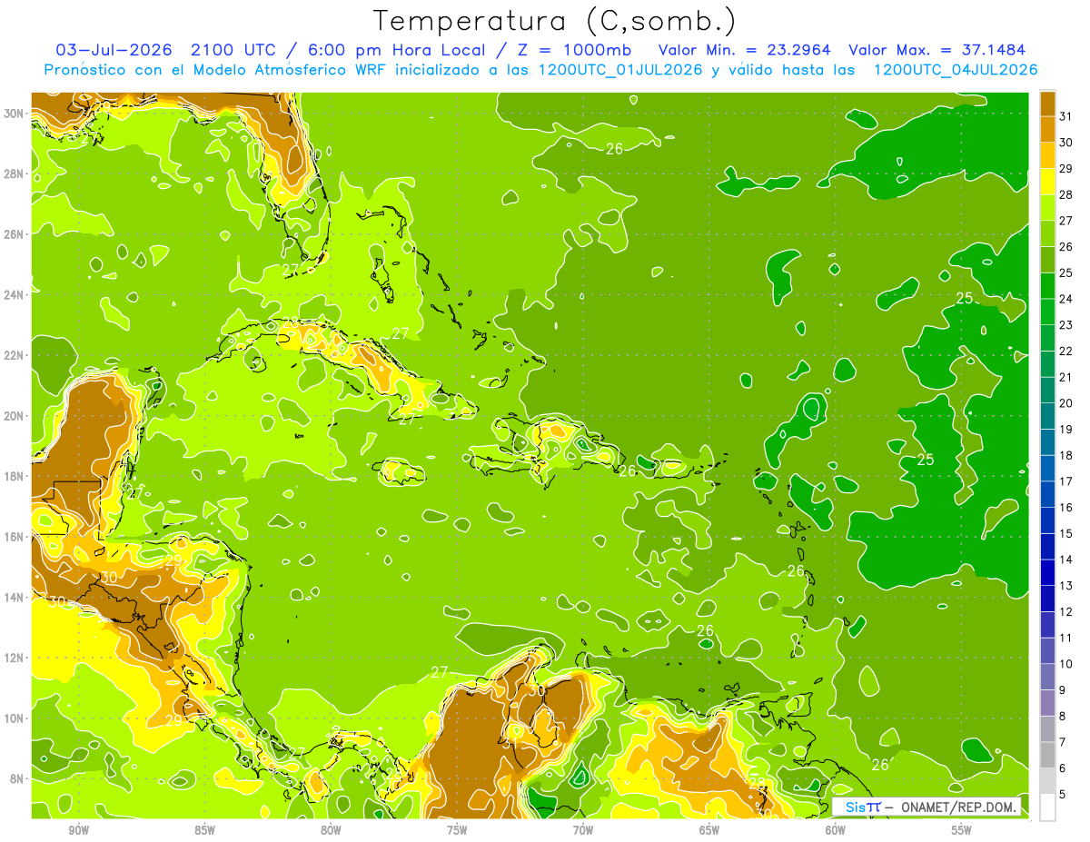Click color scale number 13
1090x842 pixels.
(1066, 586)
